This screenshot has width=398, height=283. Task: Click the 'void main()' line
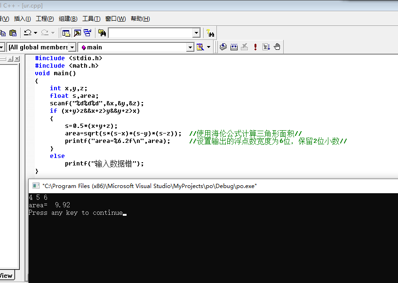coord(56,73)
